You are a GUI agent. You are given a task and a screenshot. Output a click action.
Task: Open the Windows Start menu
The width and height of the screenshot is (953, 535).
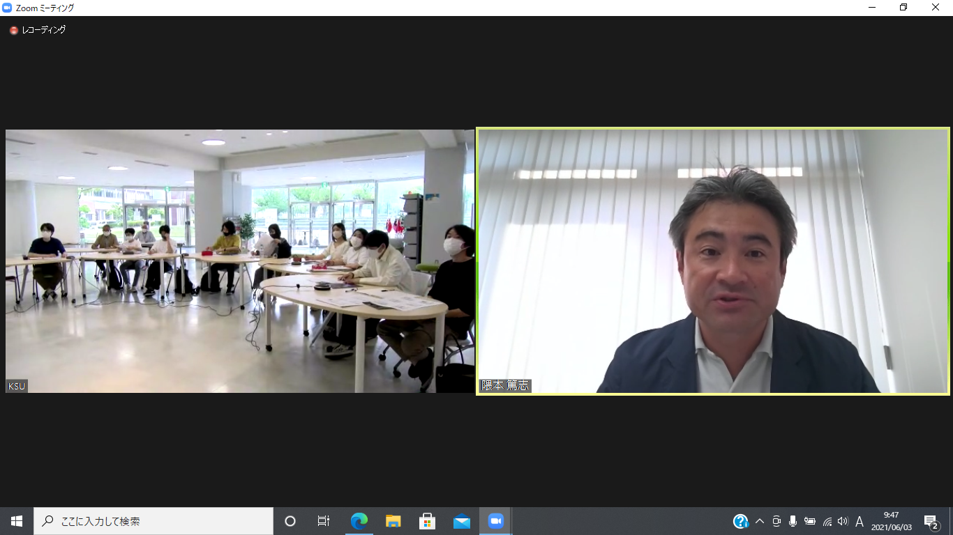(x=17, y=521)
